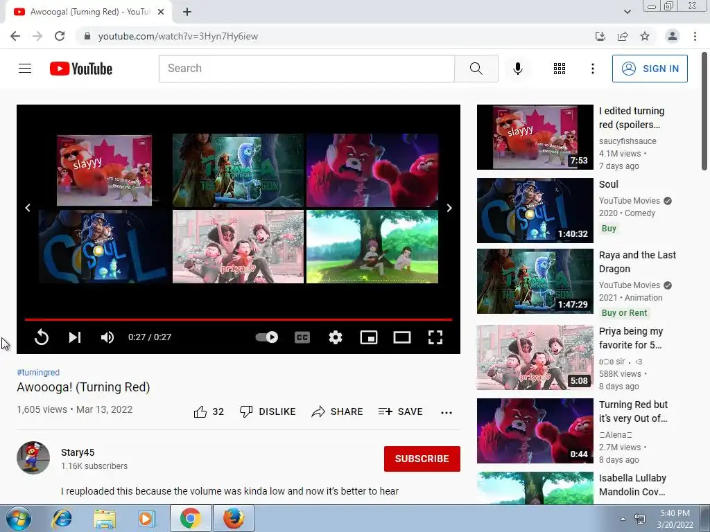This screenshot has width=710, height=532.
Task: Enter full screen mode
Action: (x=435, y=337)
